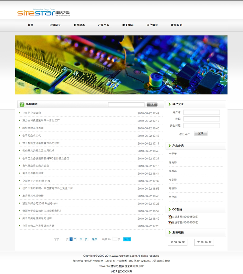
Task: Click 下一页 to view the next page
Action: 84,239
